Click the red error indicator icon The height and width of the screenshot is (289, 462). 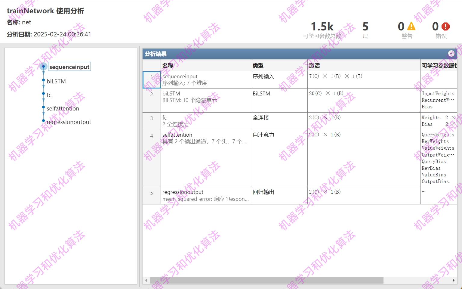(445, 26)
